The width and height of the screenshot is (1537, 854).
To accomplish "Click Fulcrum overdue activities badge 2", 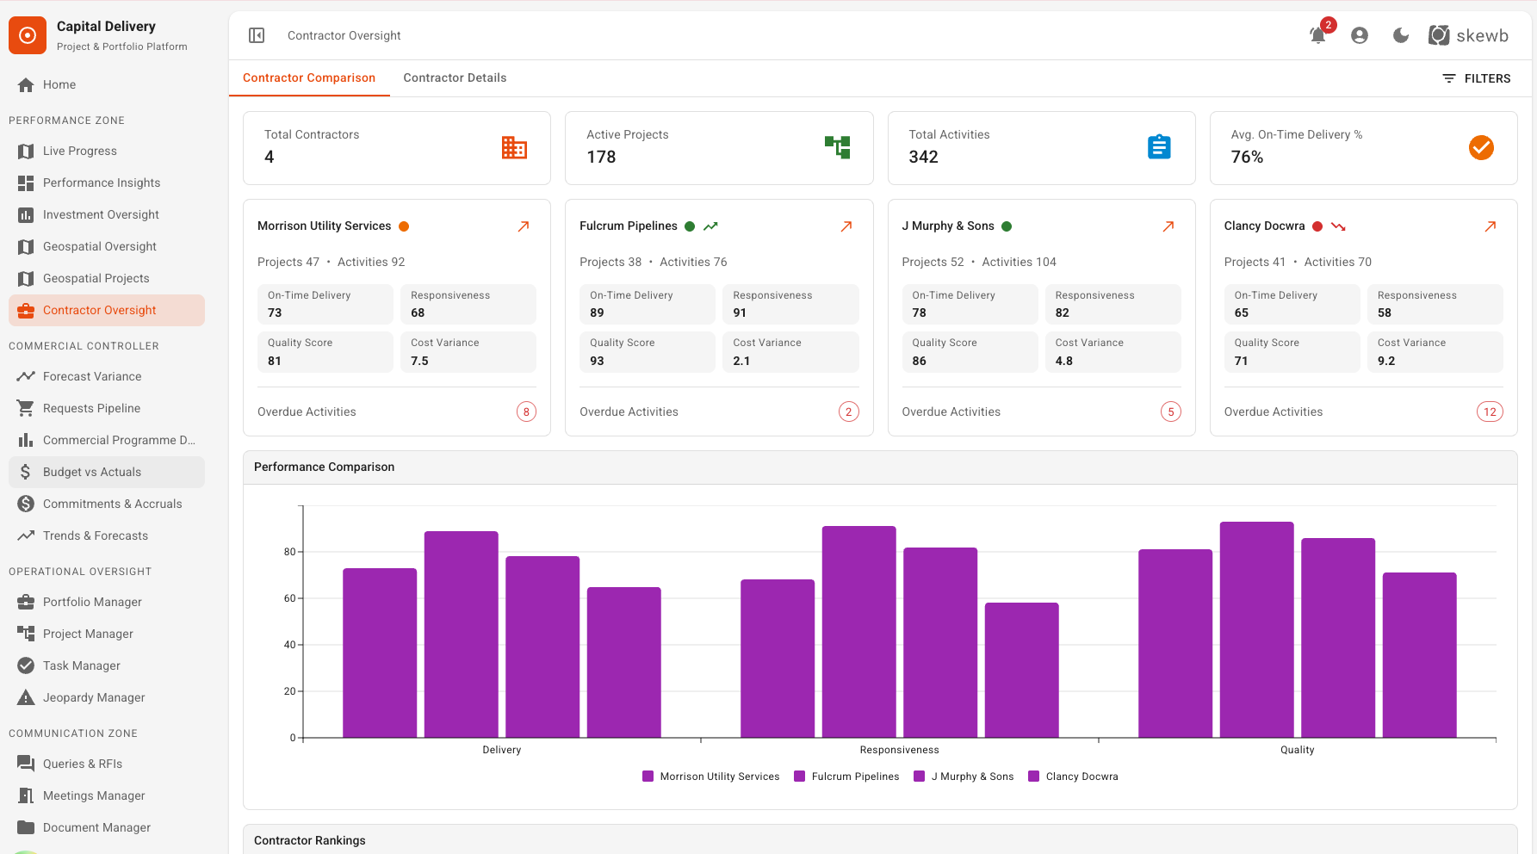I will (x=848, y=412).
